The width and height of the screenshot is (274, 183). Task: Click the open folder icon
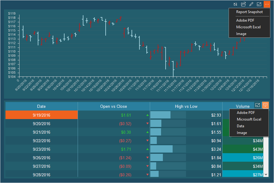coord(243,4)
